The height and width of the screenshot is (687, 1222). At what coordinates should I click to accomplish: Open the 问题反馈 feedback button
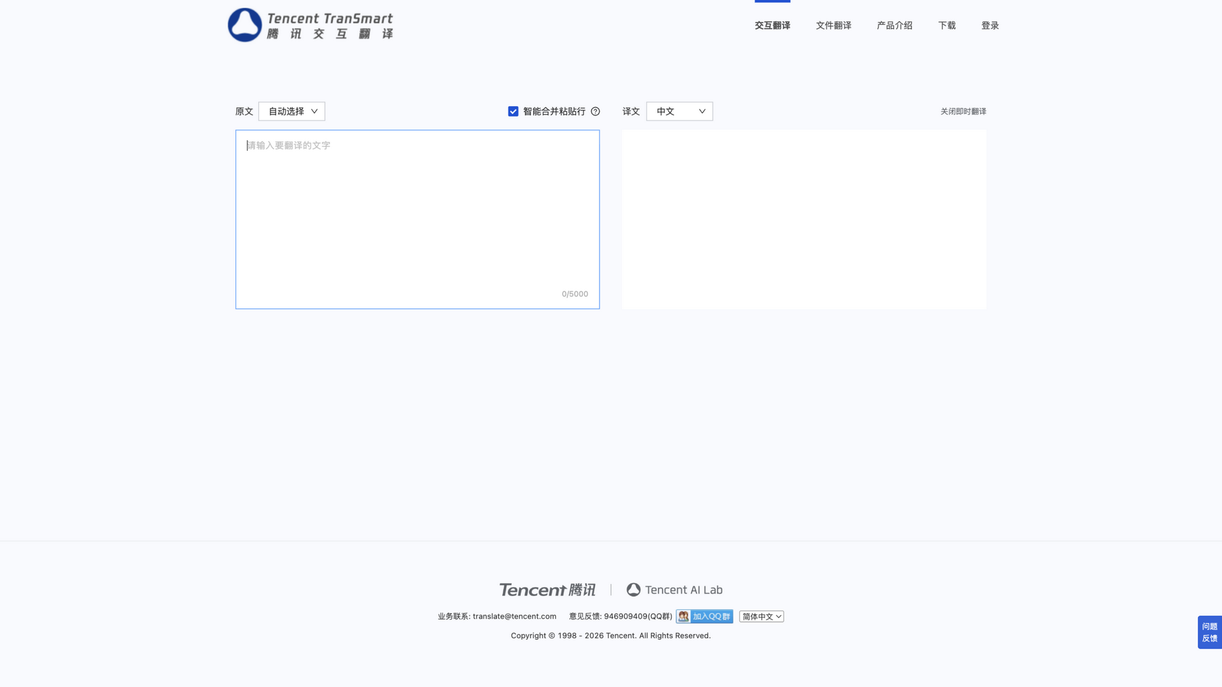pyautogui.click(x=1209, y=632)
